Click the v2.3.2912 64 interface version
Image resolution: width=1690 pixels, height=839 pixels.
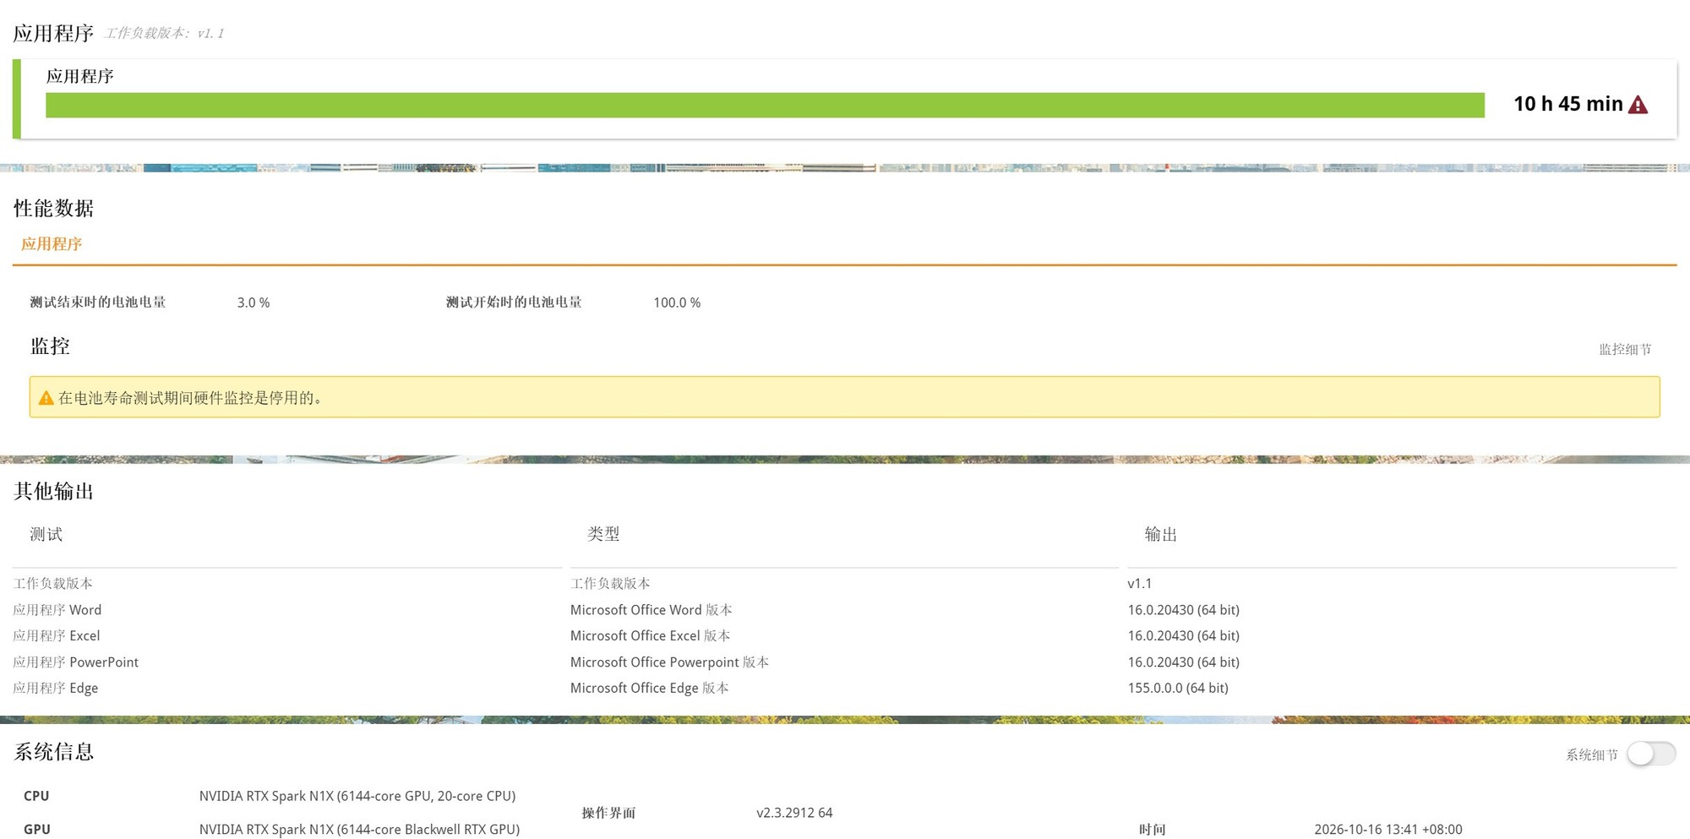(794, 813)
